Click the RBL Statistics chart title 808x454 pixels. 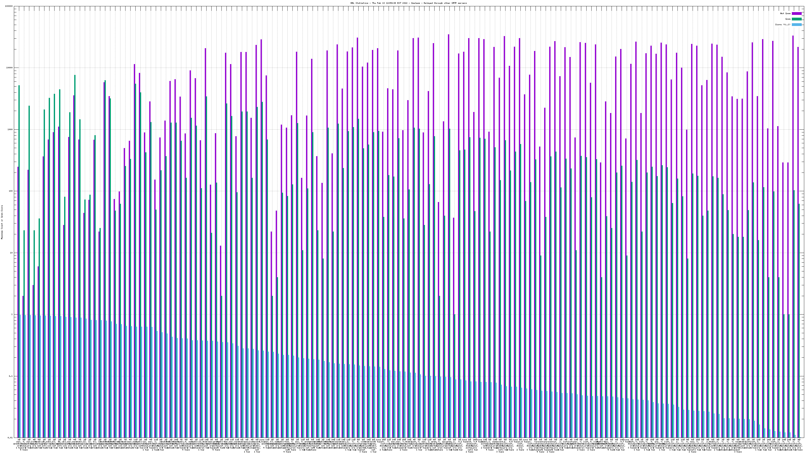click(408, 3)
